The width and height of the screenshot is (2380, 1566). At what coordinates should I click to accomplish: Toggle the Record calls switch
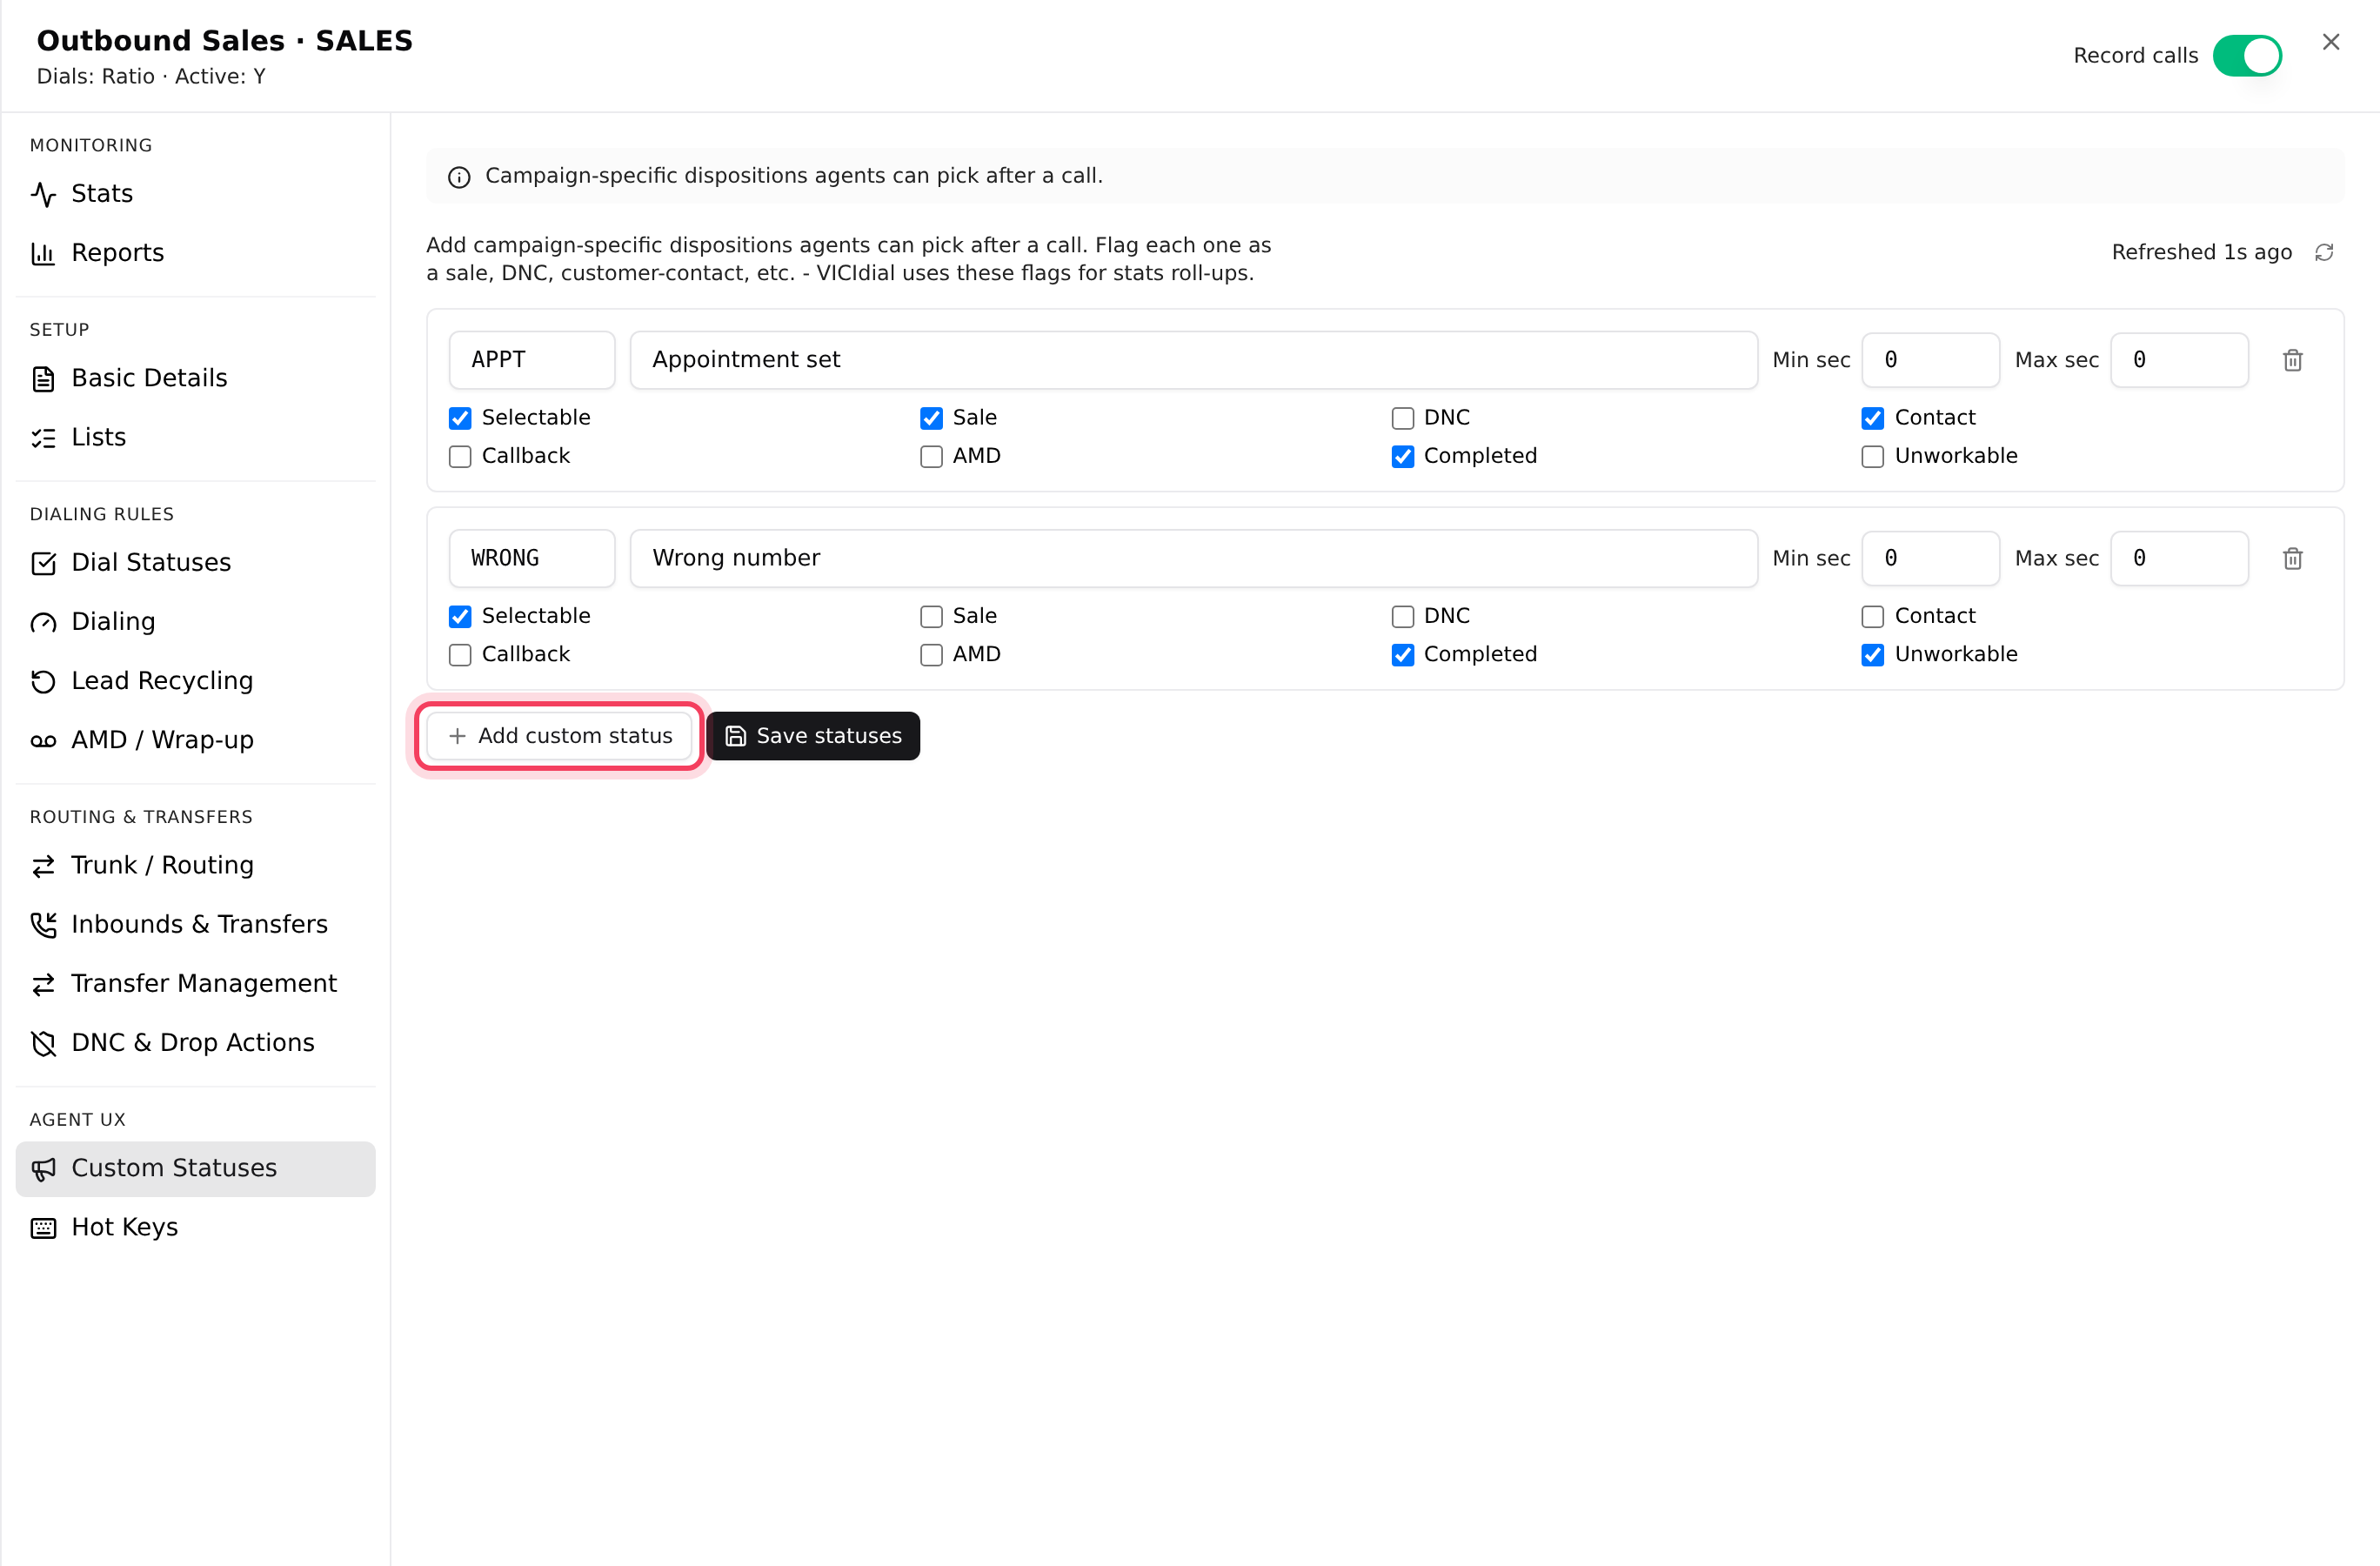coord(2247,55)
